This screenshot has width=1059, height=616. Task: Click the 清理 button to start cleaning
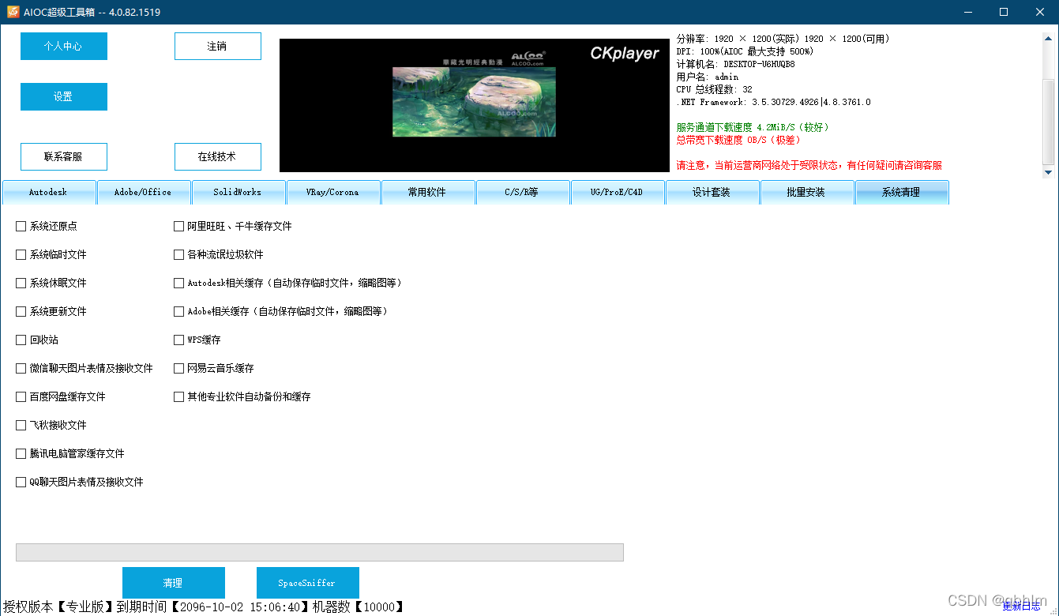tap(173, 583)
